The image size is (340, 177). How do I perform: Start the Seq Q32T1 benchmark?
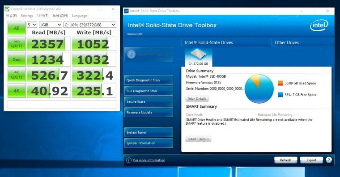tap(17, 43)
